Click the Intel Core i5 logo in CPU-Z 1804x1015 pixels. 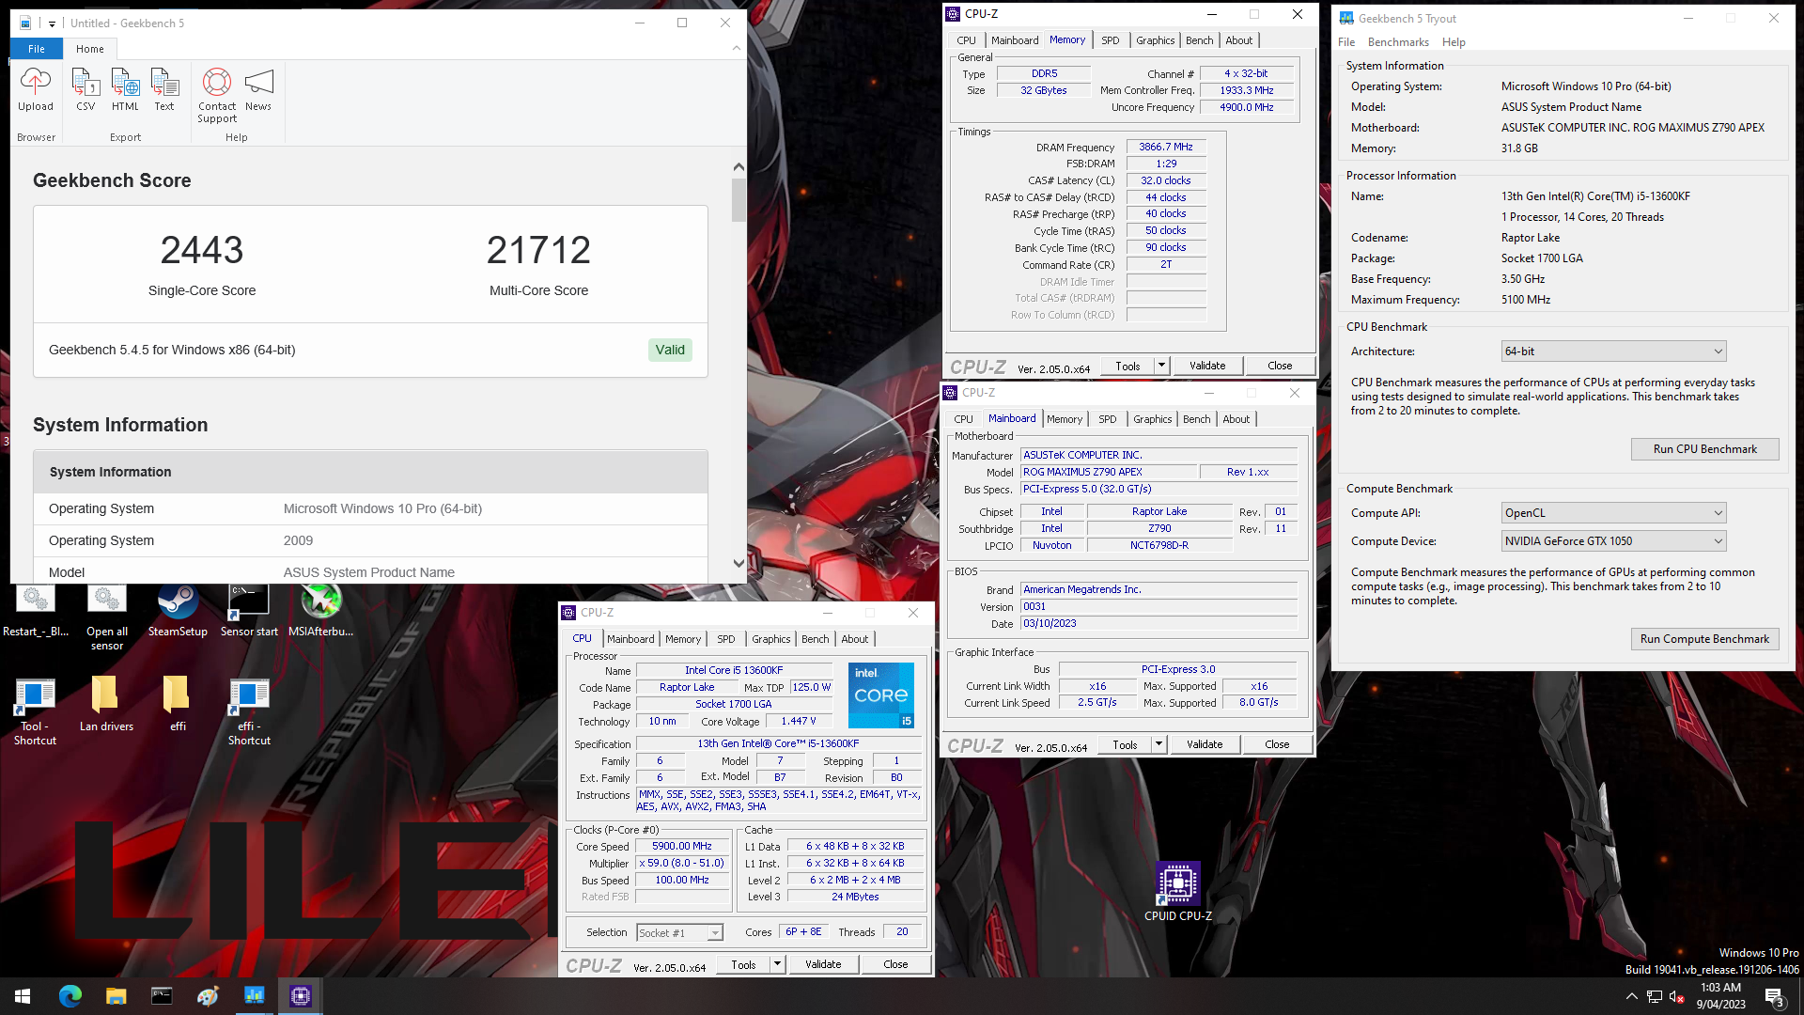(880, 695)
